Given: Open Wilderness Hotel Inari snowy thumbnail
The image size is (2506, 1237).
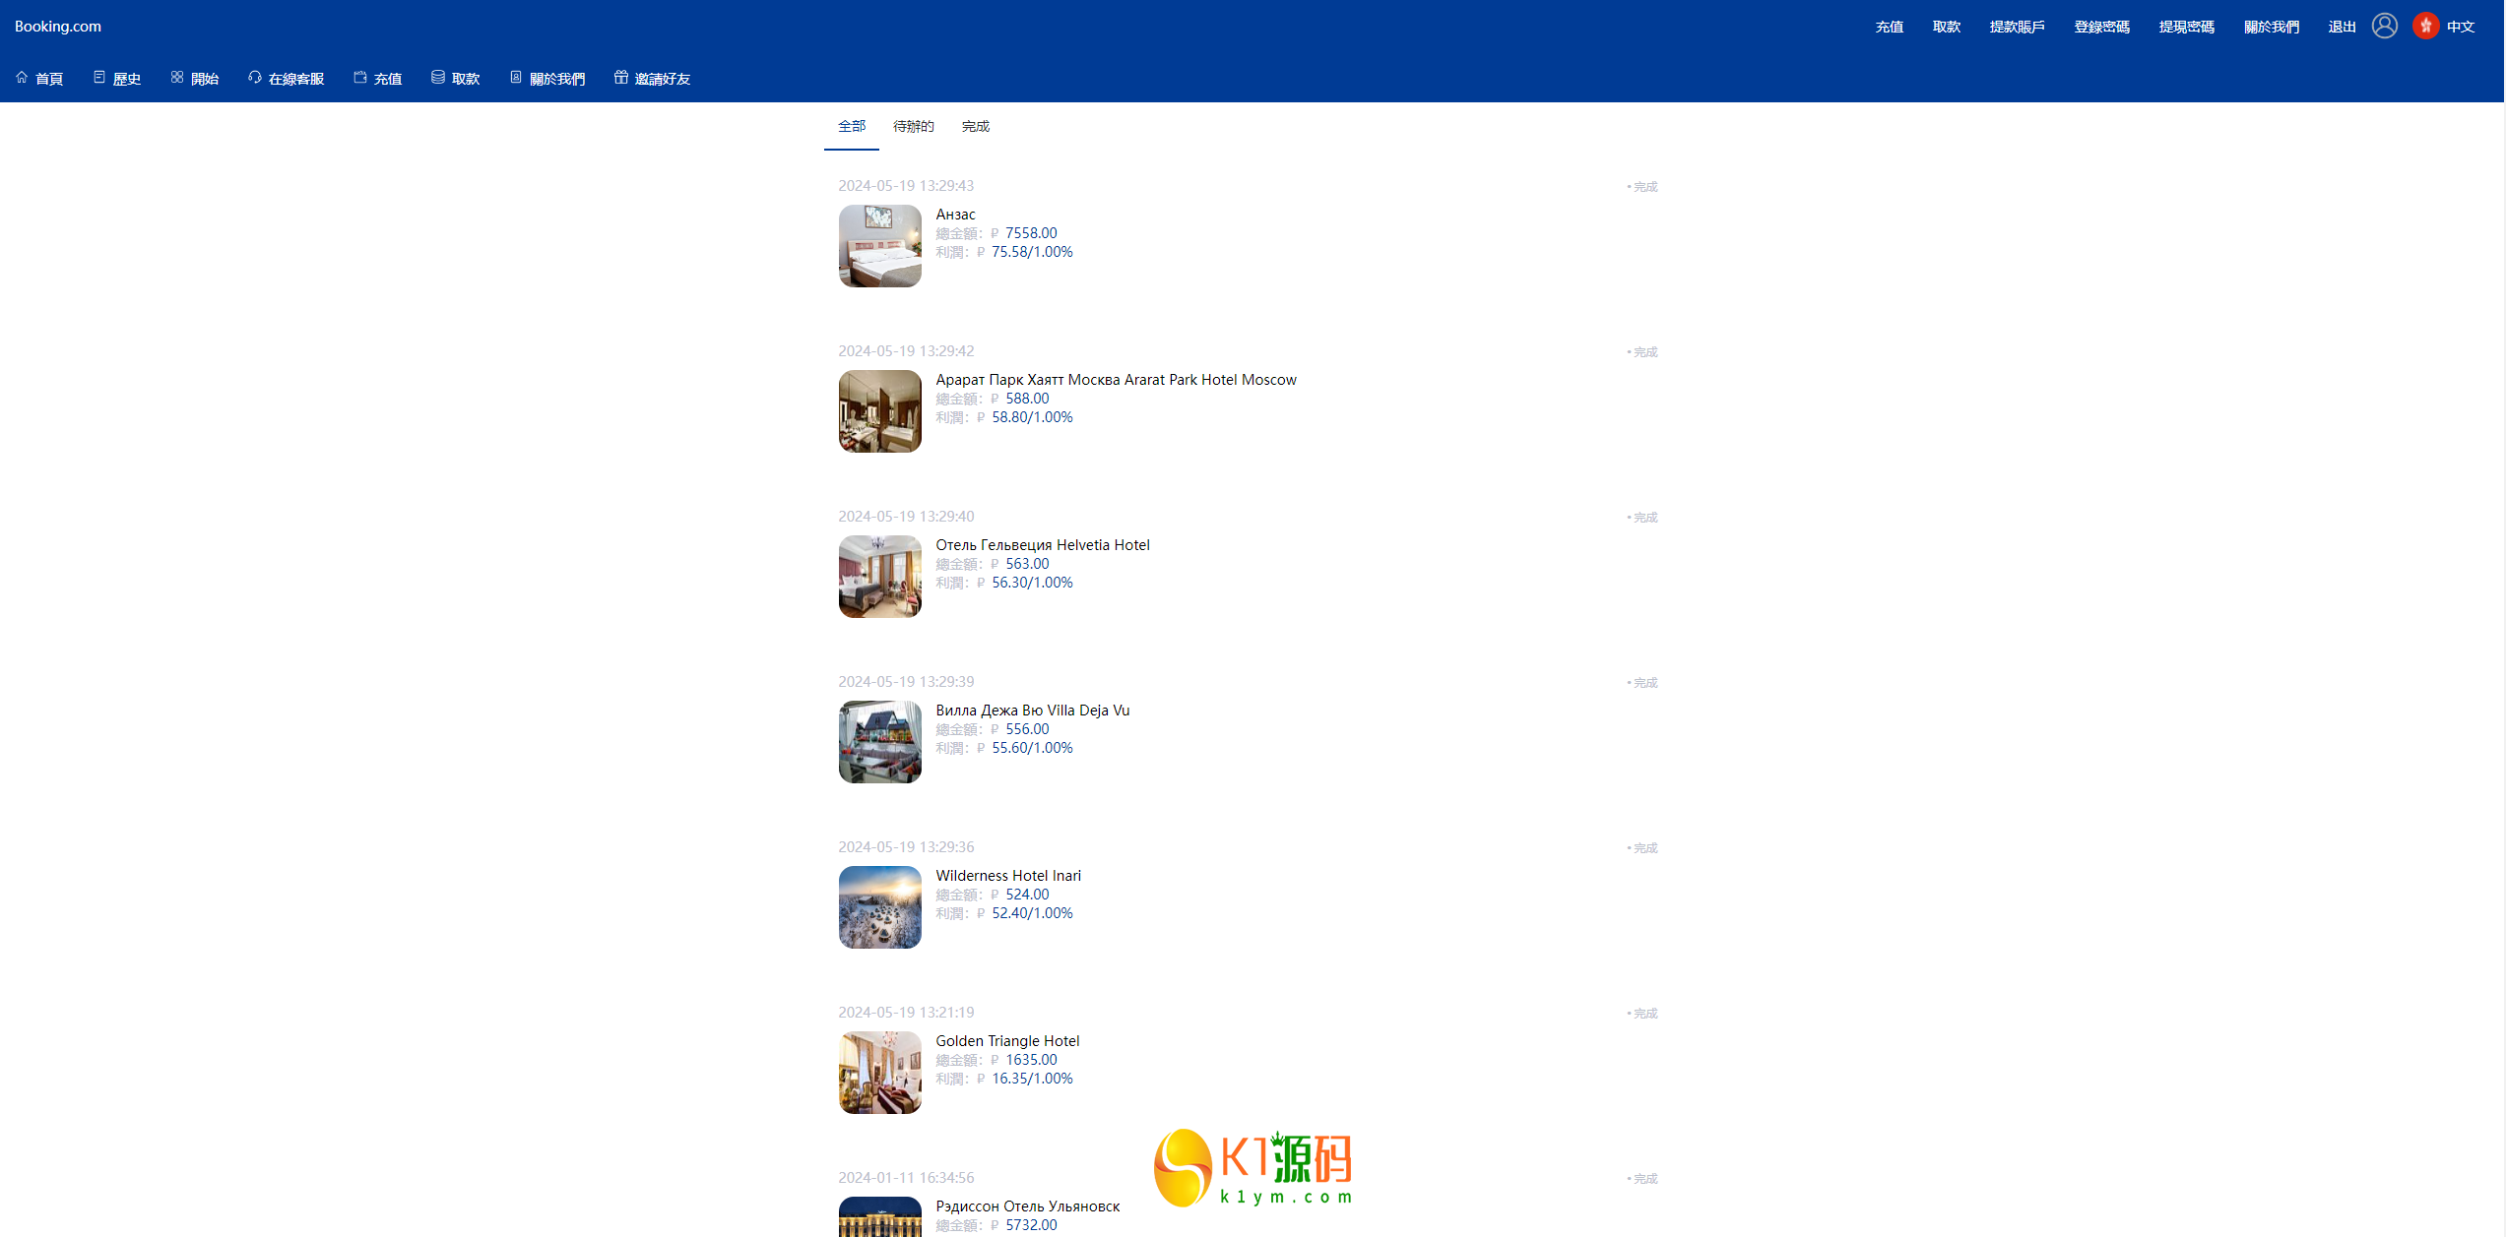Looking at the screenshot, I should [x=879, y=907].
